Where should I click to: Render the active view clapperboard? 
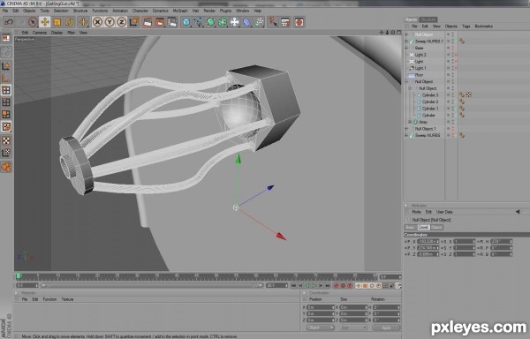click(148, 22)
